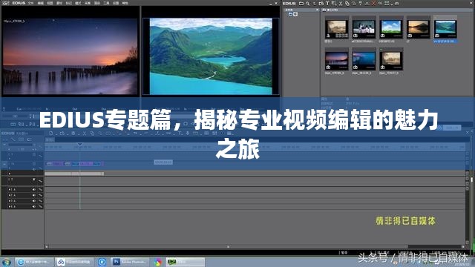Image resolution: width=475 pixels, height=267 pixels.
Task: Open the 帮助 menu
Action: pyautogui.click(x=125, y=3)
